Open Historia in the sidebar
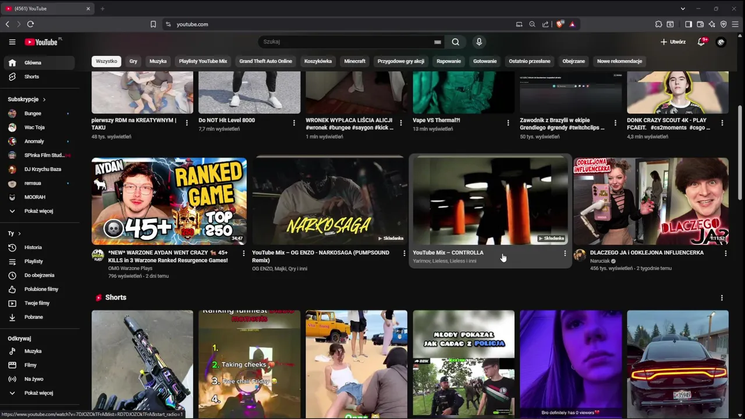Viewport: 745px width, 419px height. [40, 247]
